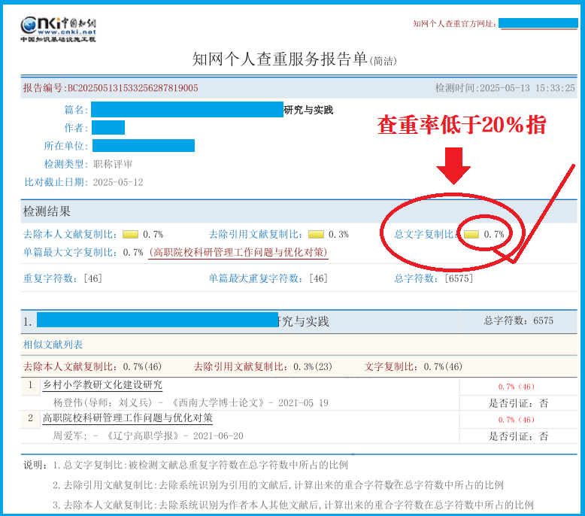
Task: Click 是否引证: 否 under 乡村小学教研文化建设研究
Action: [519, 403]
